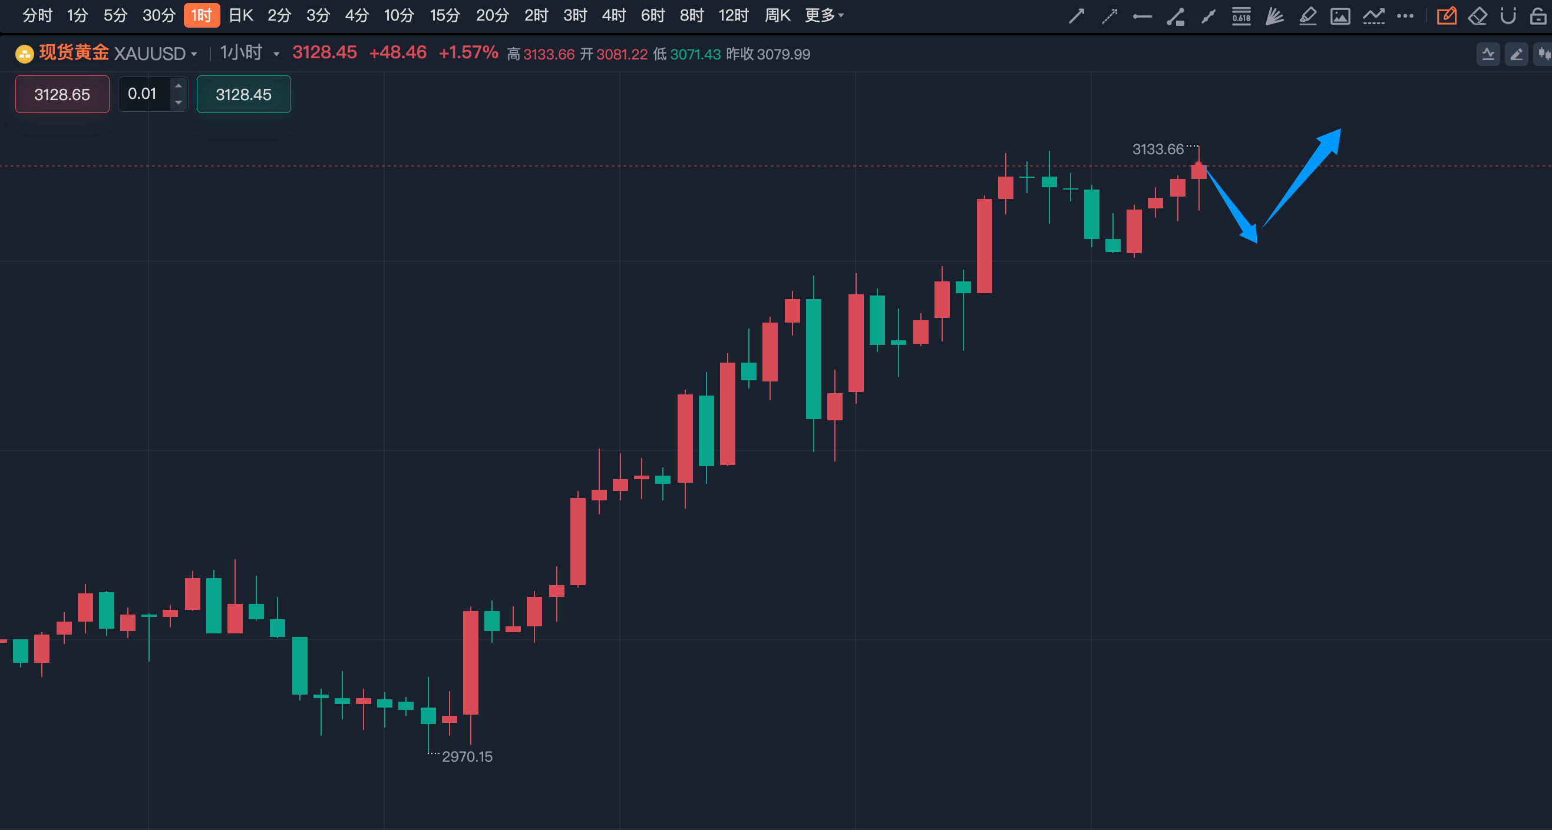Select the highlighted 1时 timeframe tab
The image size is (1552, 830).
(x=202, y=15)
